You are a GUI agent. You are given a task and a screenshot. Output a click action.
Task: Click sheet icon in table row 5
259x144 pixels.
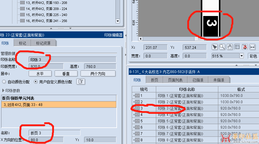[137, 121]
